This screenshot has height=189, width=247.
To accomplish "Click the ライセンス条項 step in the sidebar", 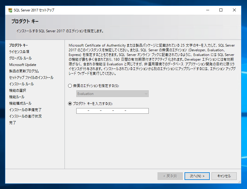I will 19,52.
